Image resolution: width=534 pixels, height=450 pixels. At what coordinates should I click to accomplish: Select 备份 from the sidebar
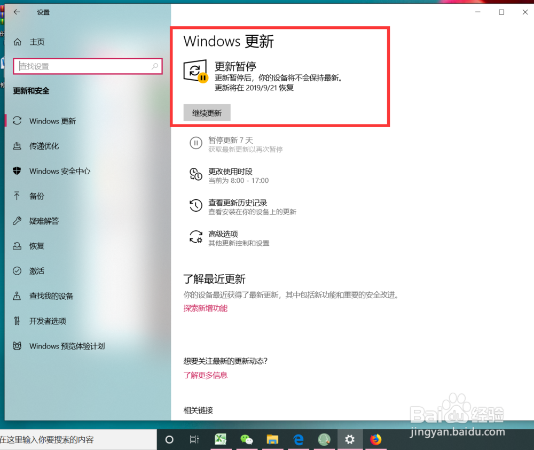(x=37, y=196)
